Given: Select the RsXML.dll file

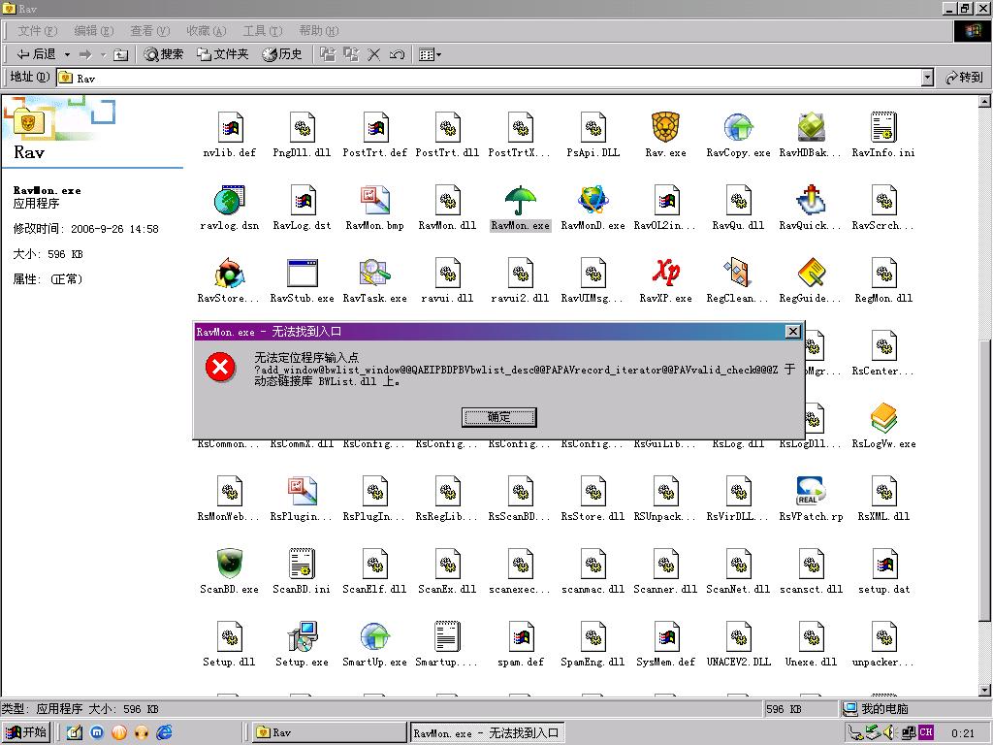Looking at the screenshot, I should [x=883, y=491].
